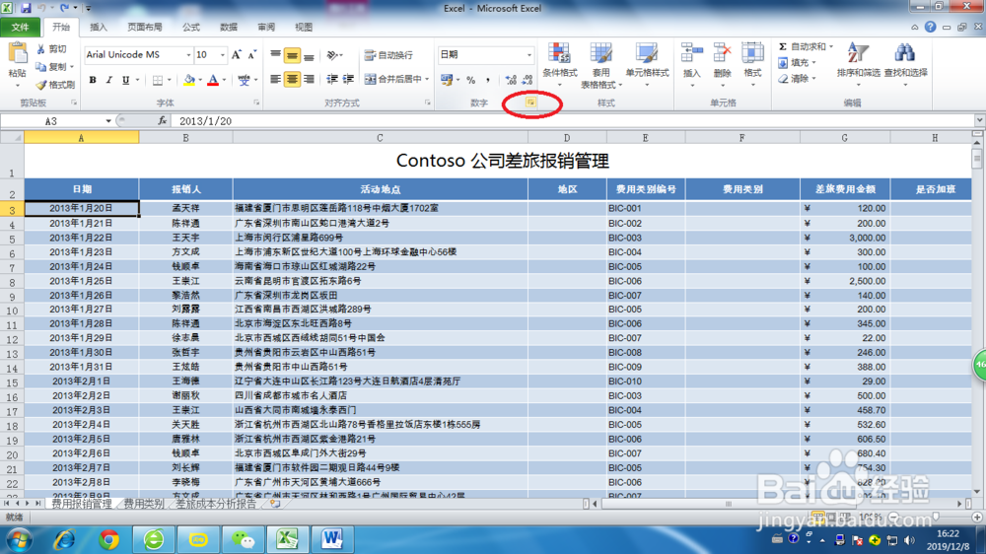Open Format as Table (套用表格格式)
The height and width of the screenshot is (554, 986).
point(600,63)
